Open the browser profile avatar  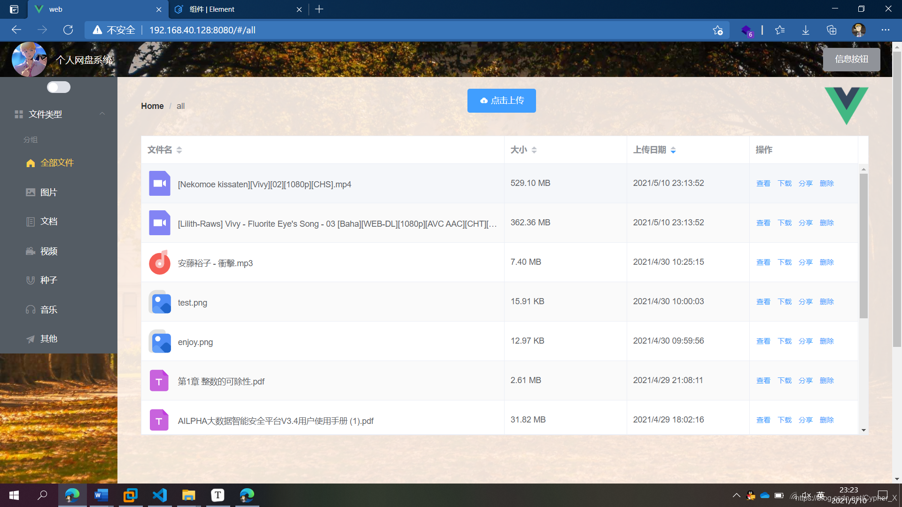(x=859, y=30)
